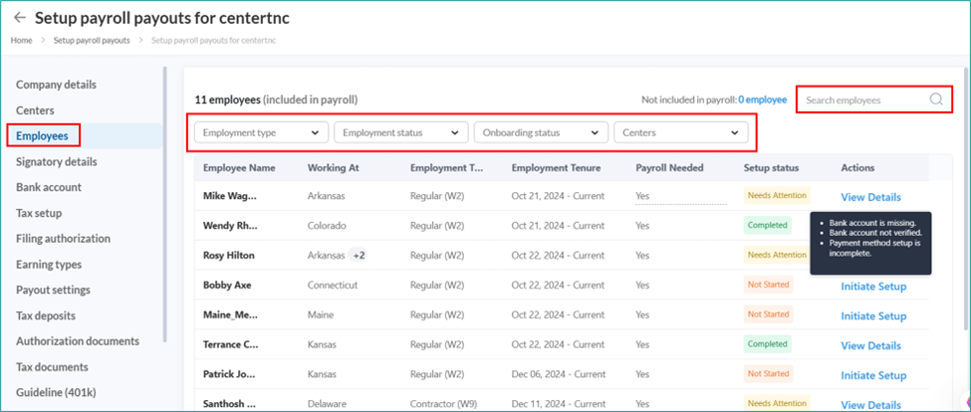The height and width of the screenshot is (412, 971).
Task: Open Company details section
Action: pyautogui.click(x=57, y=85)
